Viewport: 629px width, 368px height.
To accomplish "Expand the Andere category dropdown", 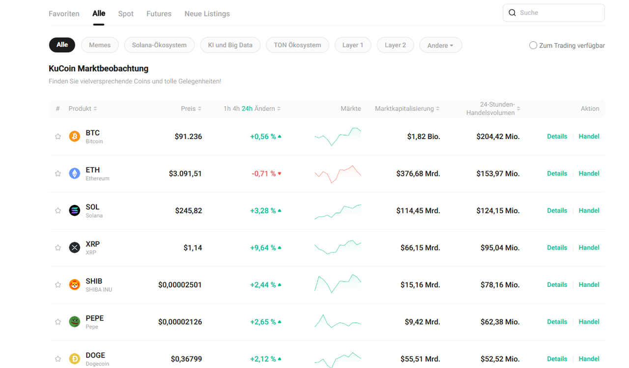I will [440, 45].
